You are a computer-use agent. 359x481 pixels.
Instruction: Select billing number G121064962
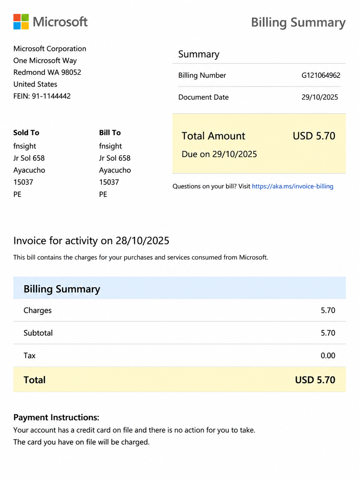(x=321, y=75)
